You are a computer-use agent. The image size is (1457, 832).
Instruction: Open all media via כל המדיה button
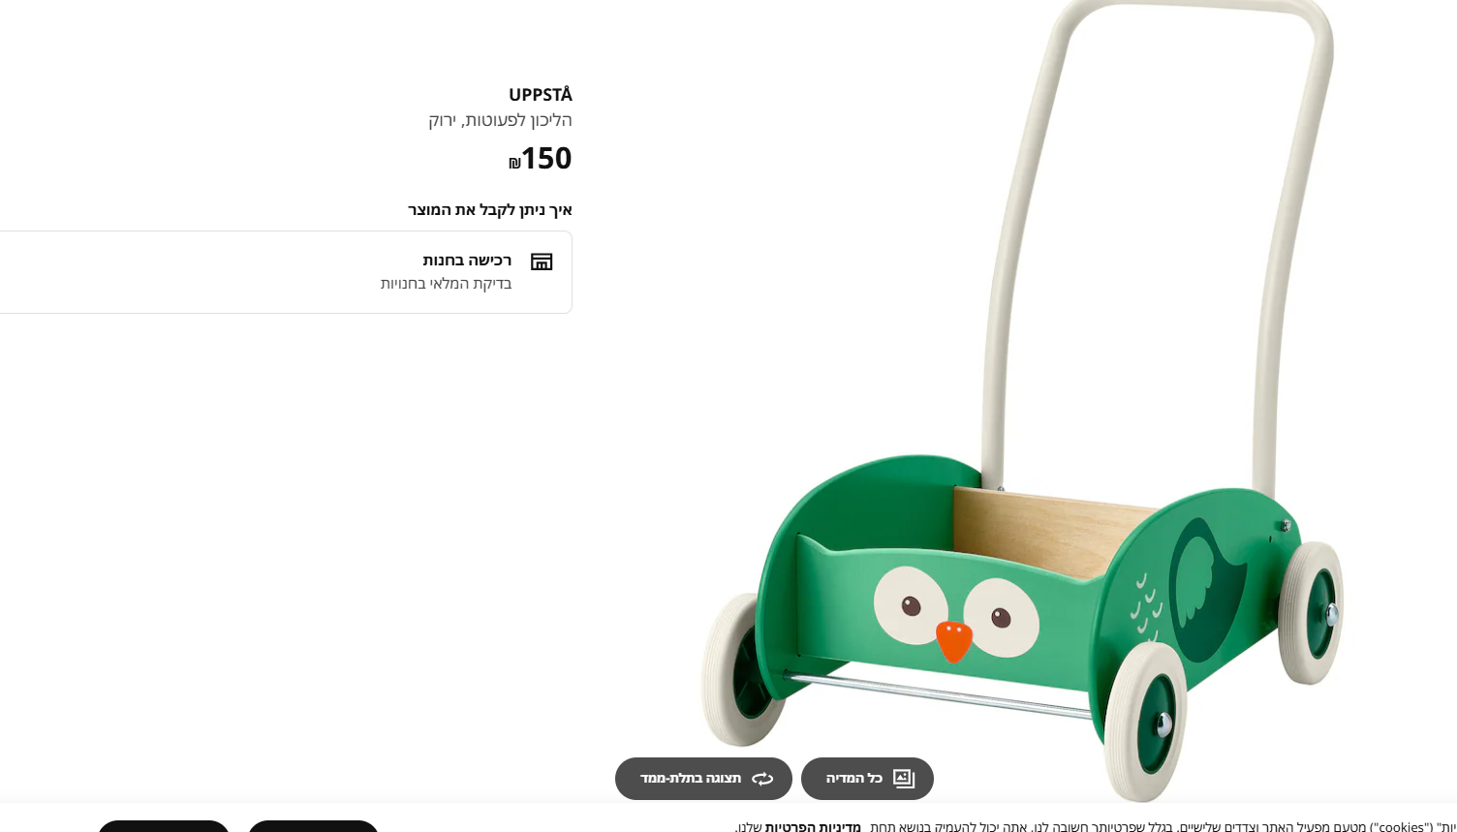(867, 779)
